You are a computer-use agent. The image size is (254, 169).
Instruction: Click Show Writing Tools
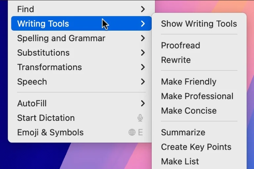click(x=199, y=24)
